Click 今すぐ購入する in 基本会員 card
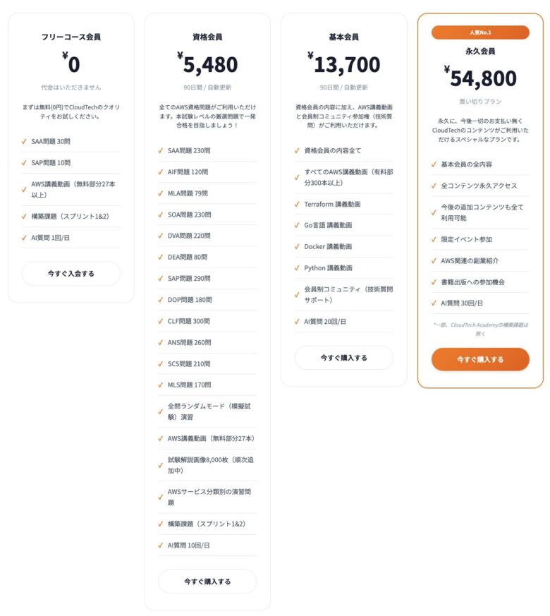This screenshot has height=616, width=550. (343, 358)
